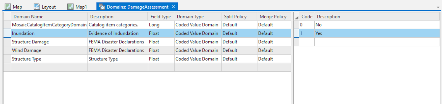The height and width of the screenshot is (104, 442).
Task: Click the Structure Type domain name cell
Action: click(x=49, y=59)
